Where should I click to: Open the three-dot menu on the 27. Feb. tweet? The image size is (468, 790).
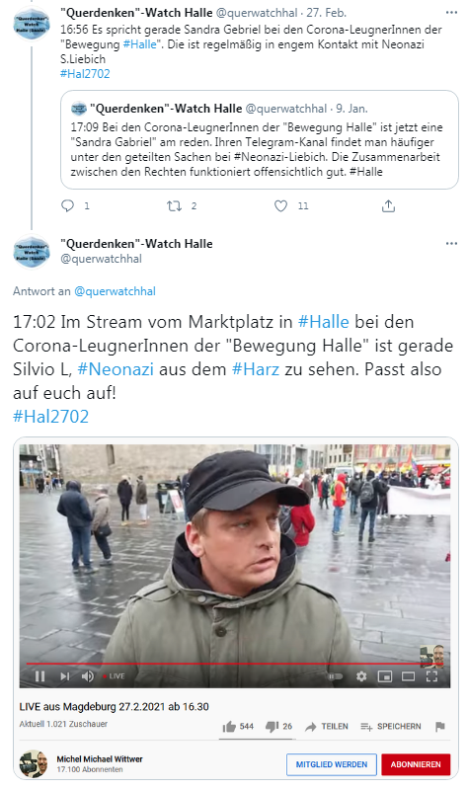pyautogui.click(x=451, y=12)
